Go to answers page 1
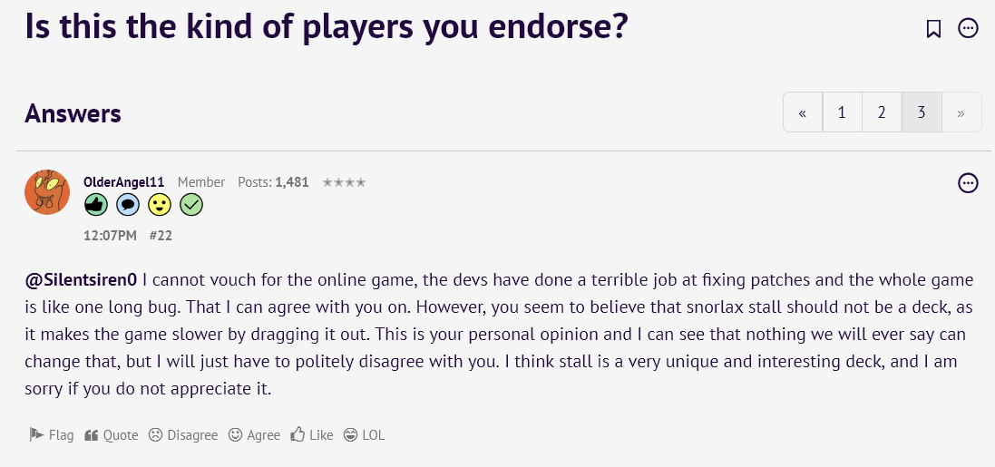The width and height of the screenshot is (995, 467). pyautogui.click(x=842, y=112)
